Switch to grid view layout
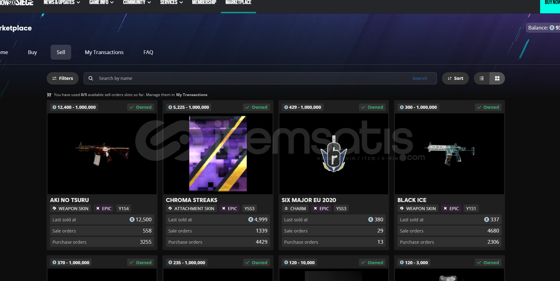The width and height of the screenshot is (560, 281). pos(497,78)
